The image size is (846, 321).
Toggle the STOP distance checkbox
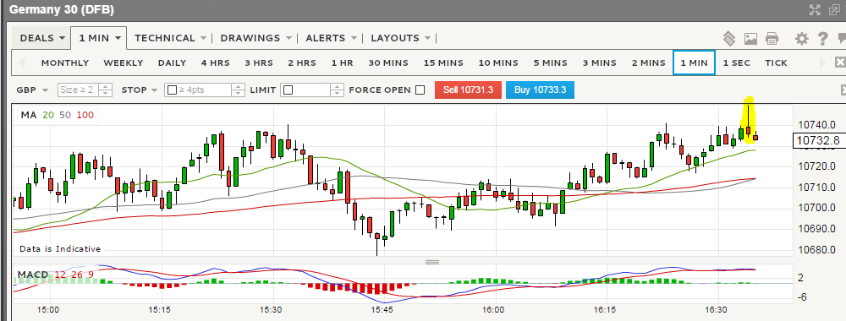pos(173,90)
